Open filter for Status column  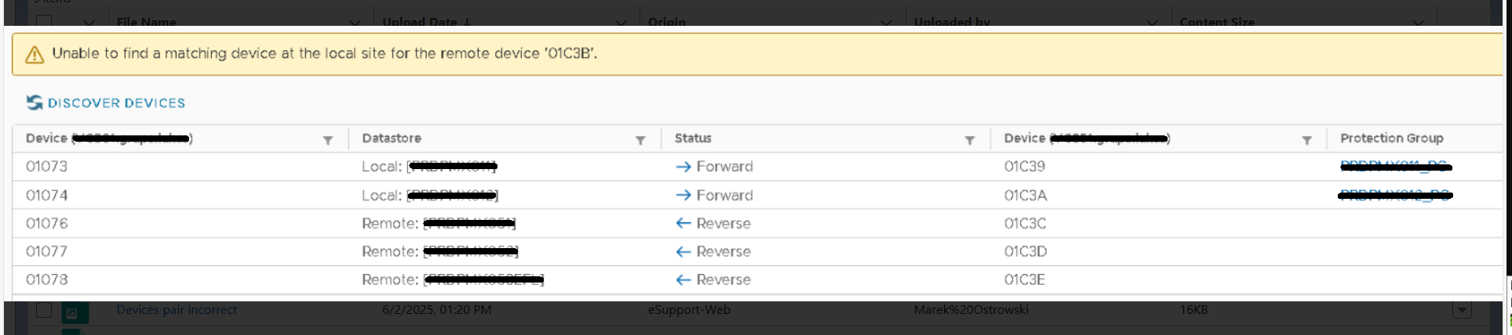click(970, 140)
